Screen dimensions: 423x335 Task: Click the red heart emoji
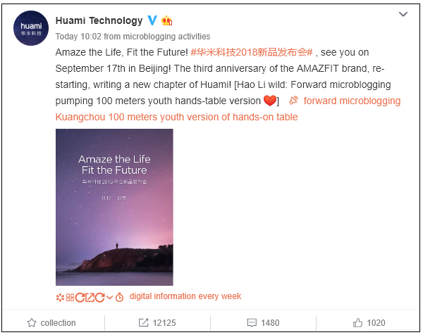point(271,101)
